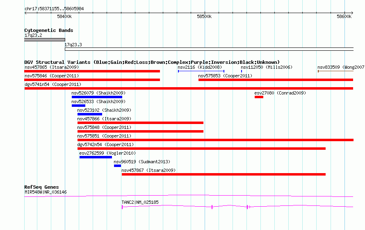Screen dimensions: 365x230
Task: Select the blue nsv526079 gain bar
Action: 97,97
